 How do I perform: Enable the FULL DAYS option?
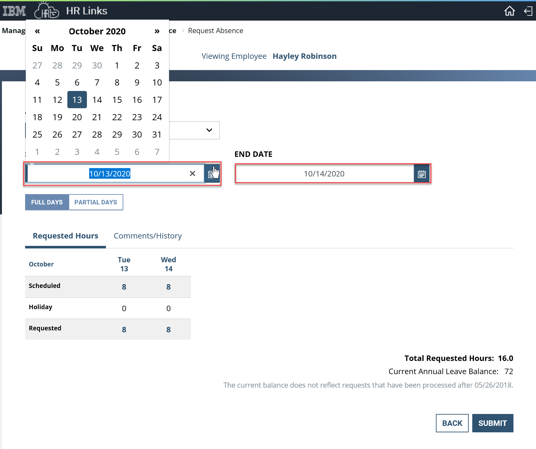click(x=47, y=202)
